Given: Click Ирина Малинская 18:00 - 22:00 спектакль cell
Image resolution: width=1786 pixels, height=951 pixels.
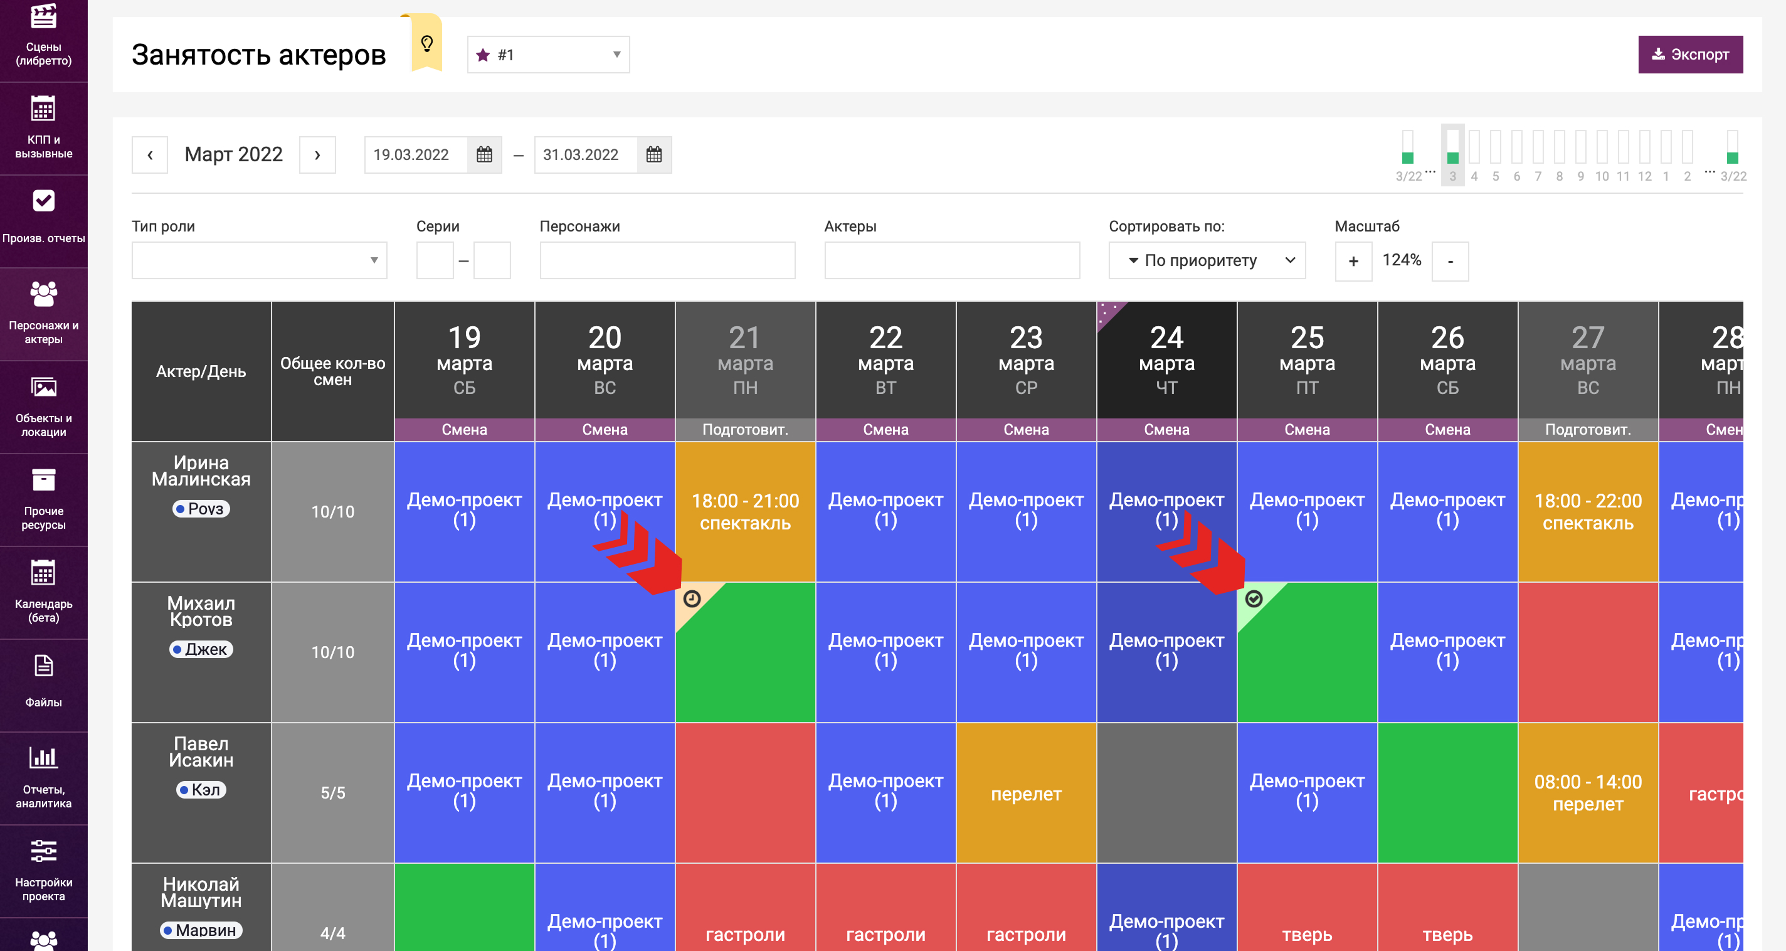Looking at the screenshot, I should [1588, 511].
